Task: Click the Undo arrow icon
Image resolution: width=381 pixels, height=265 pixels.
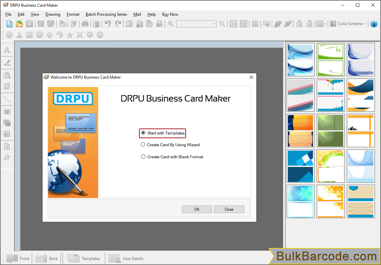Action: [108, 24]
